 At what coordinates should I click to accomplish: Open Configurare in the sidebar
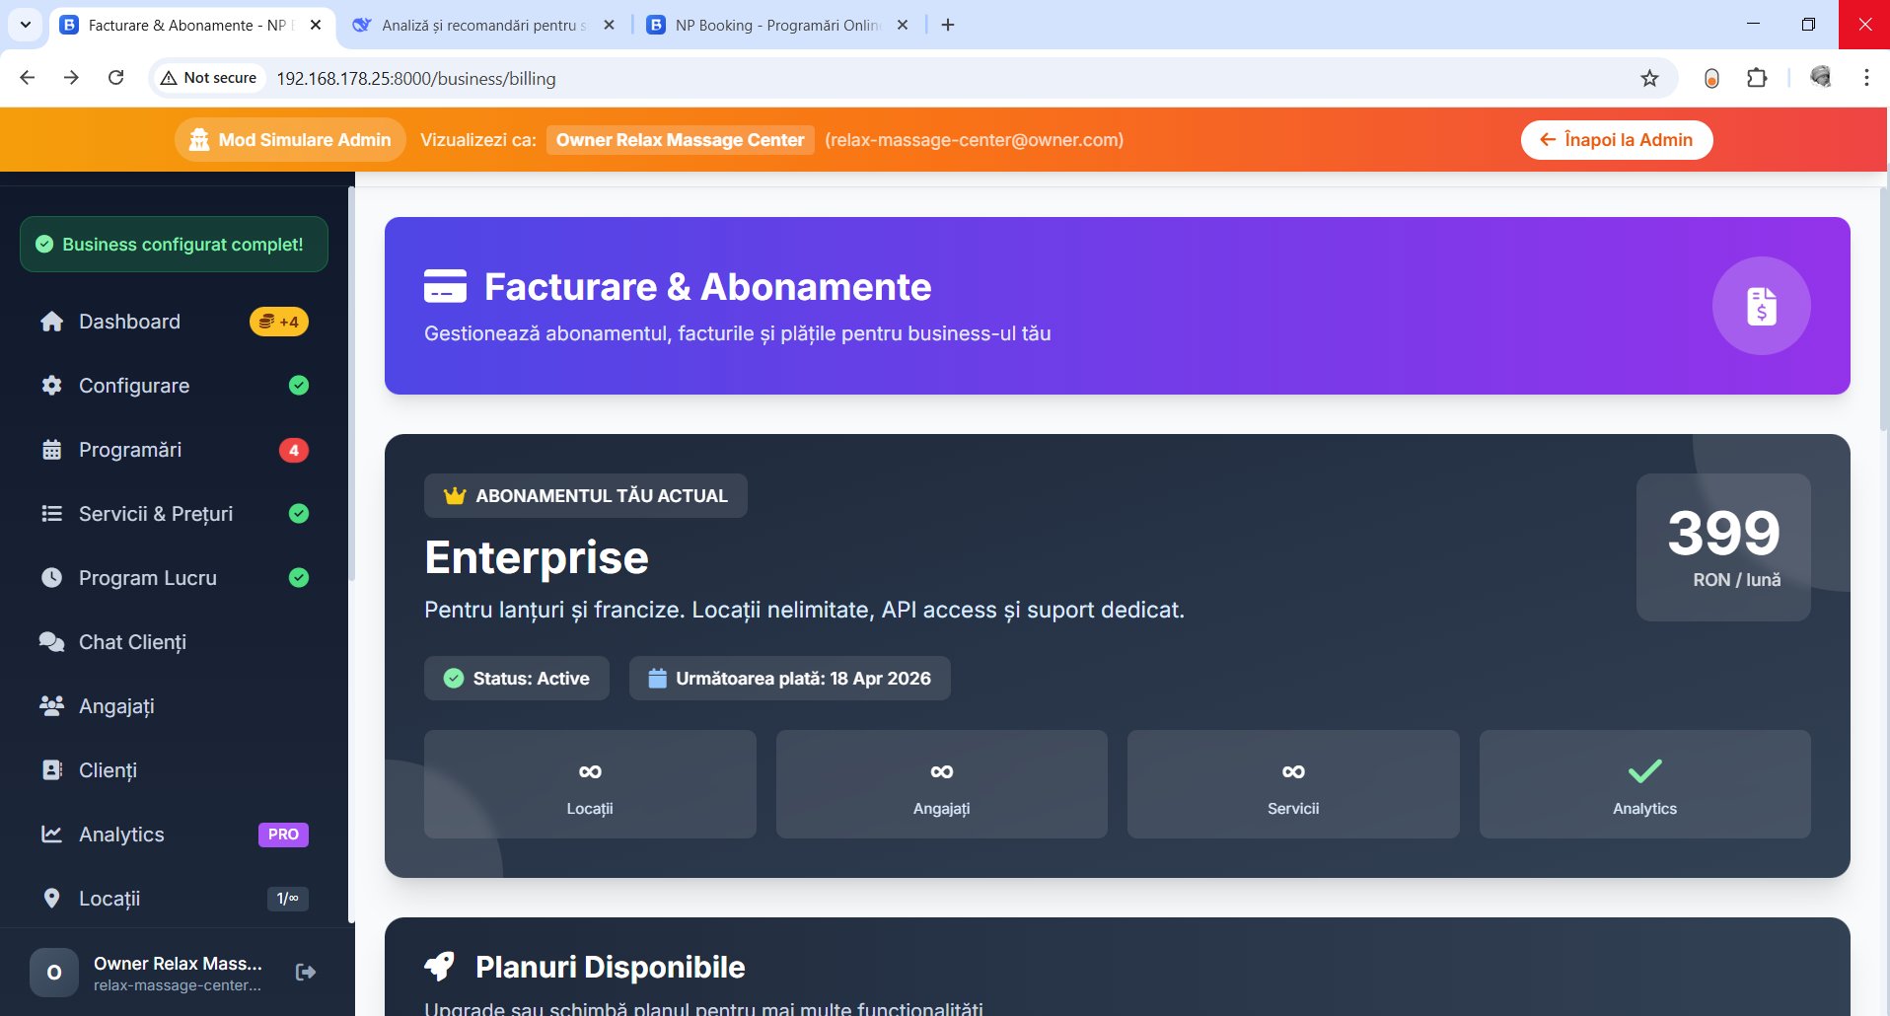(x=134, y=386)
